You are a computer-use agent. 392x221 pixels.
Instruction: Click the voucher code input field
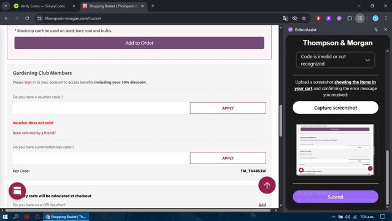click(101, 108)
